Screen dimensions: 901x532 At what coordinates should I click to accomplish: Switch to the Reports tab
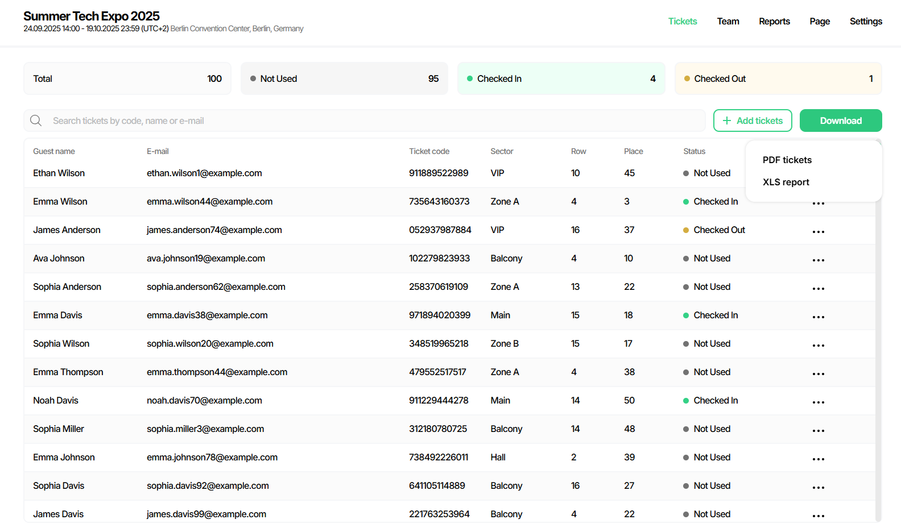click(x=774, y=22)
